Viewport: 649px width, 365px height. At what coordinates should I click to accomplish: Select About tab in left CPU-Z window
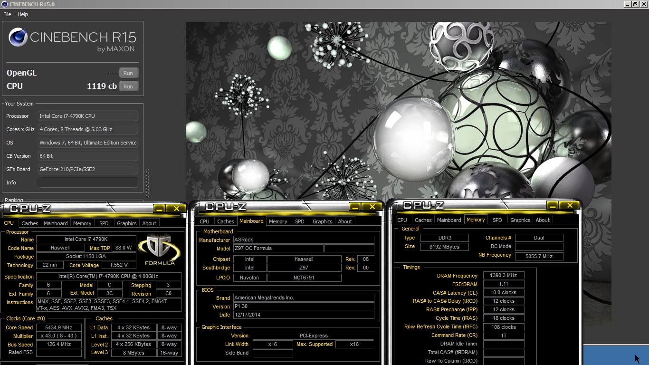149,223
